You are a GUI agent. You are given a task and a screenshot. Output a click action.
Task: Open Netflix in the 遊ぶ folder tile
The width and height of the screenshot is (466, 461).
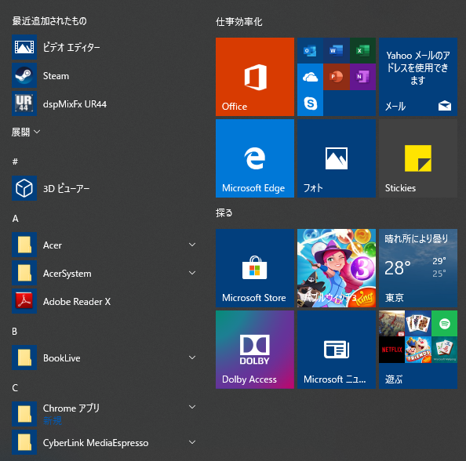click(x=391, y=350)
